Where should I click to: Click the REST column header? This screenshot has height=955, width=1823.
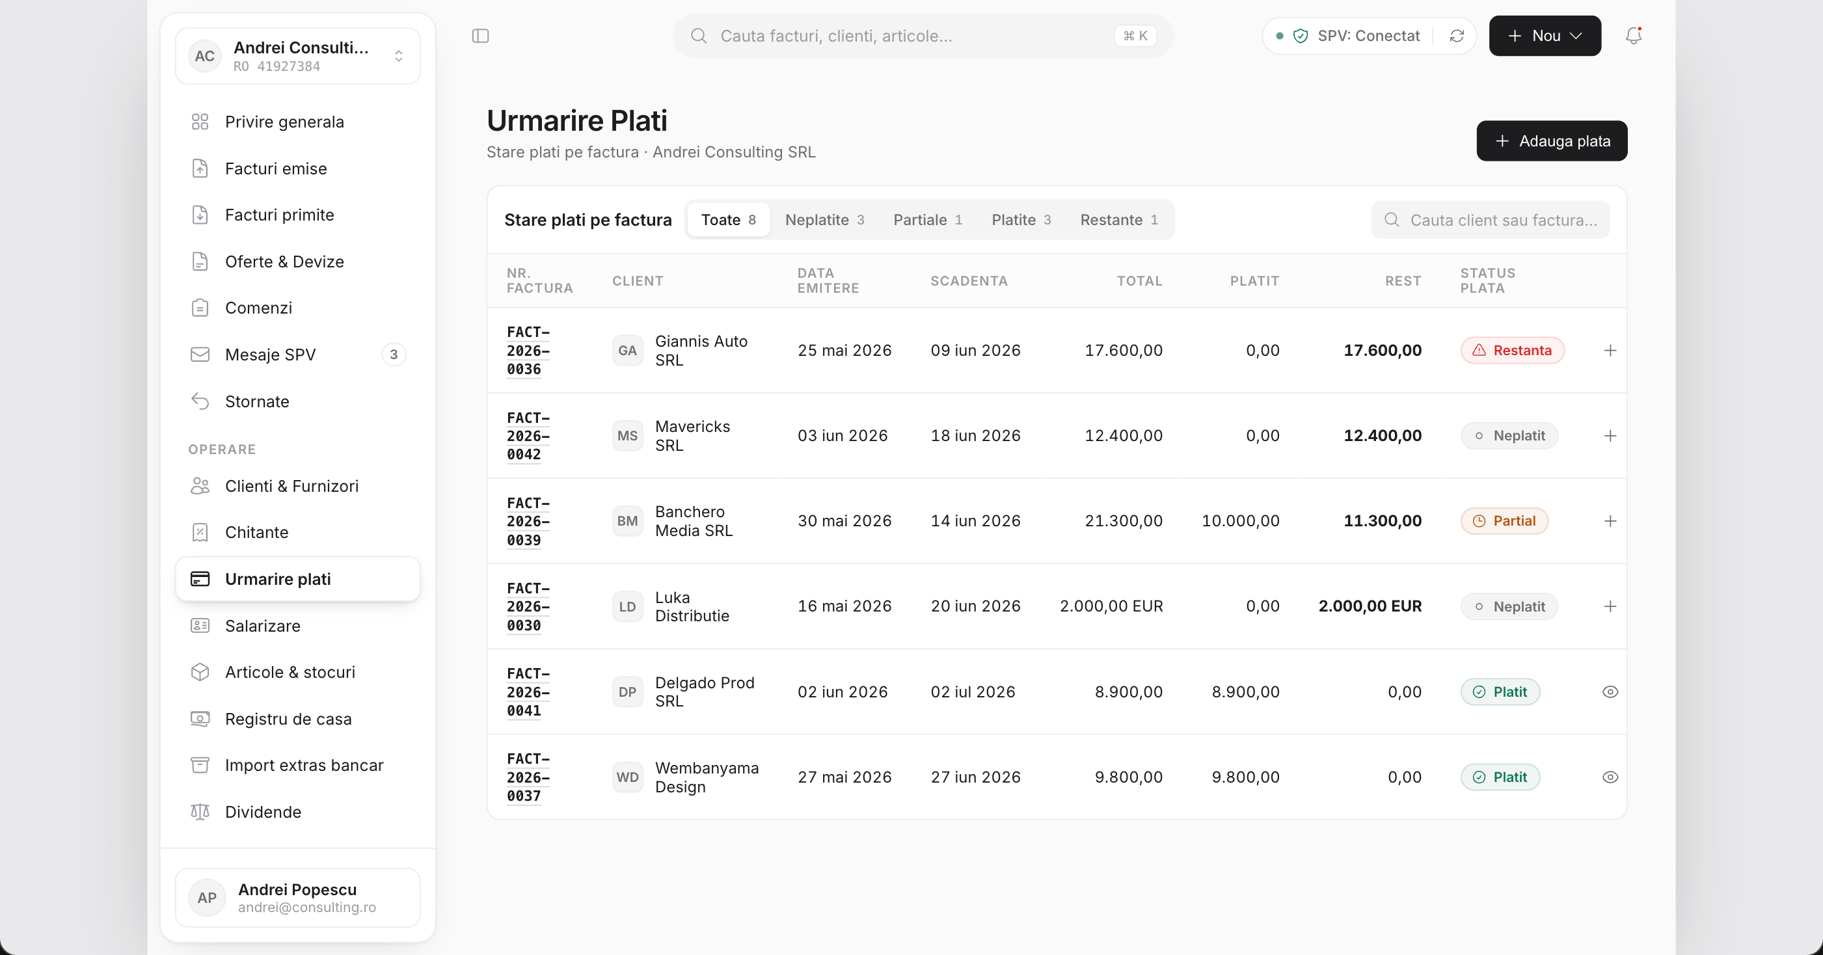pyautogui.click(x=1403, y=281)
